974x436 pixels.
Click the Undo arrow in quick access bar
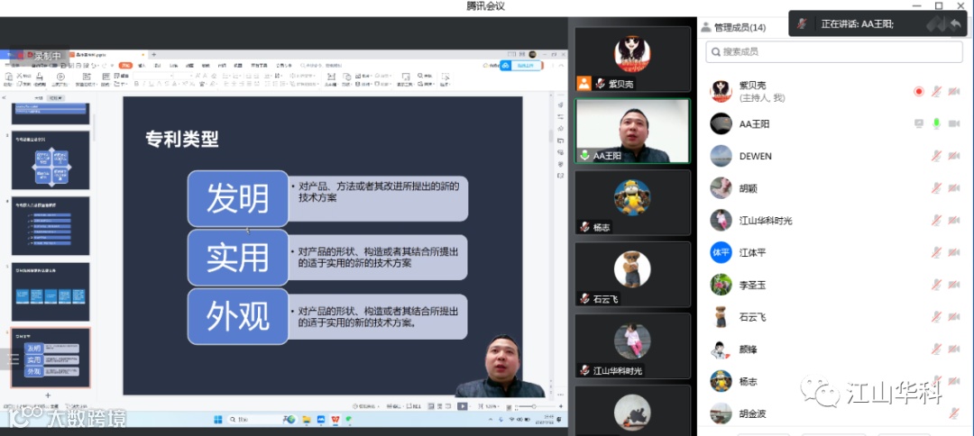(93, 66)
